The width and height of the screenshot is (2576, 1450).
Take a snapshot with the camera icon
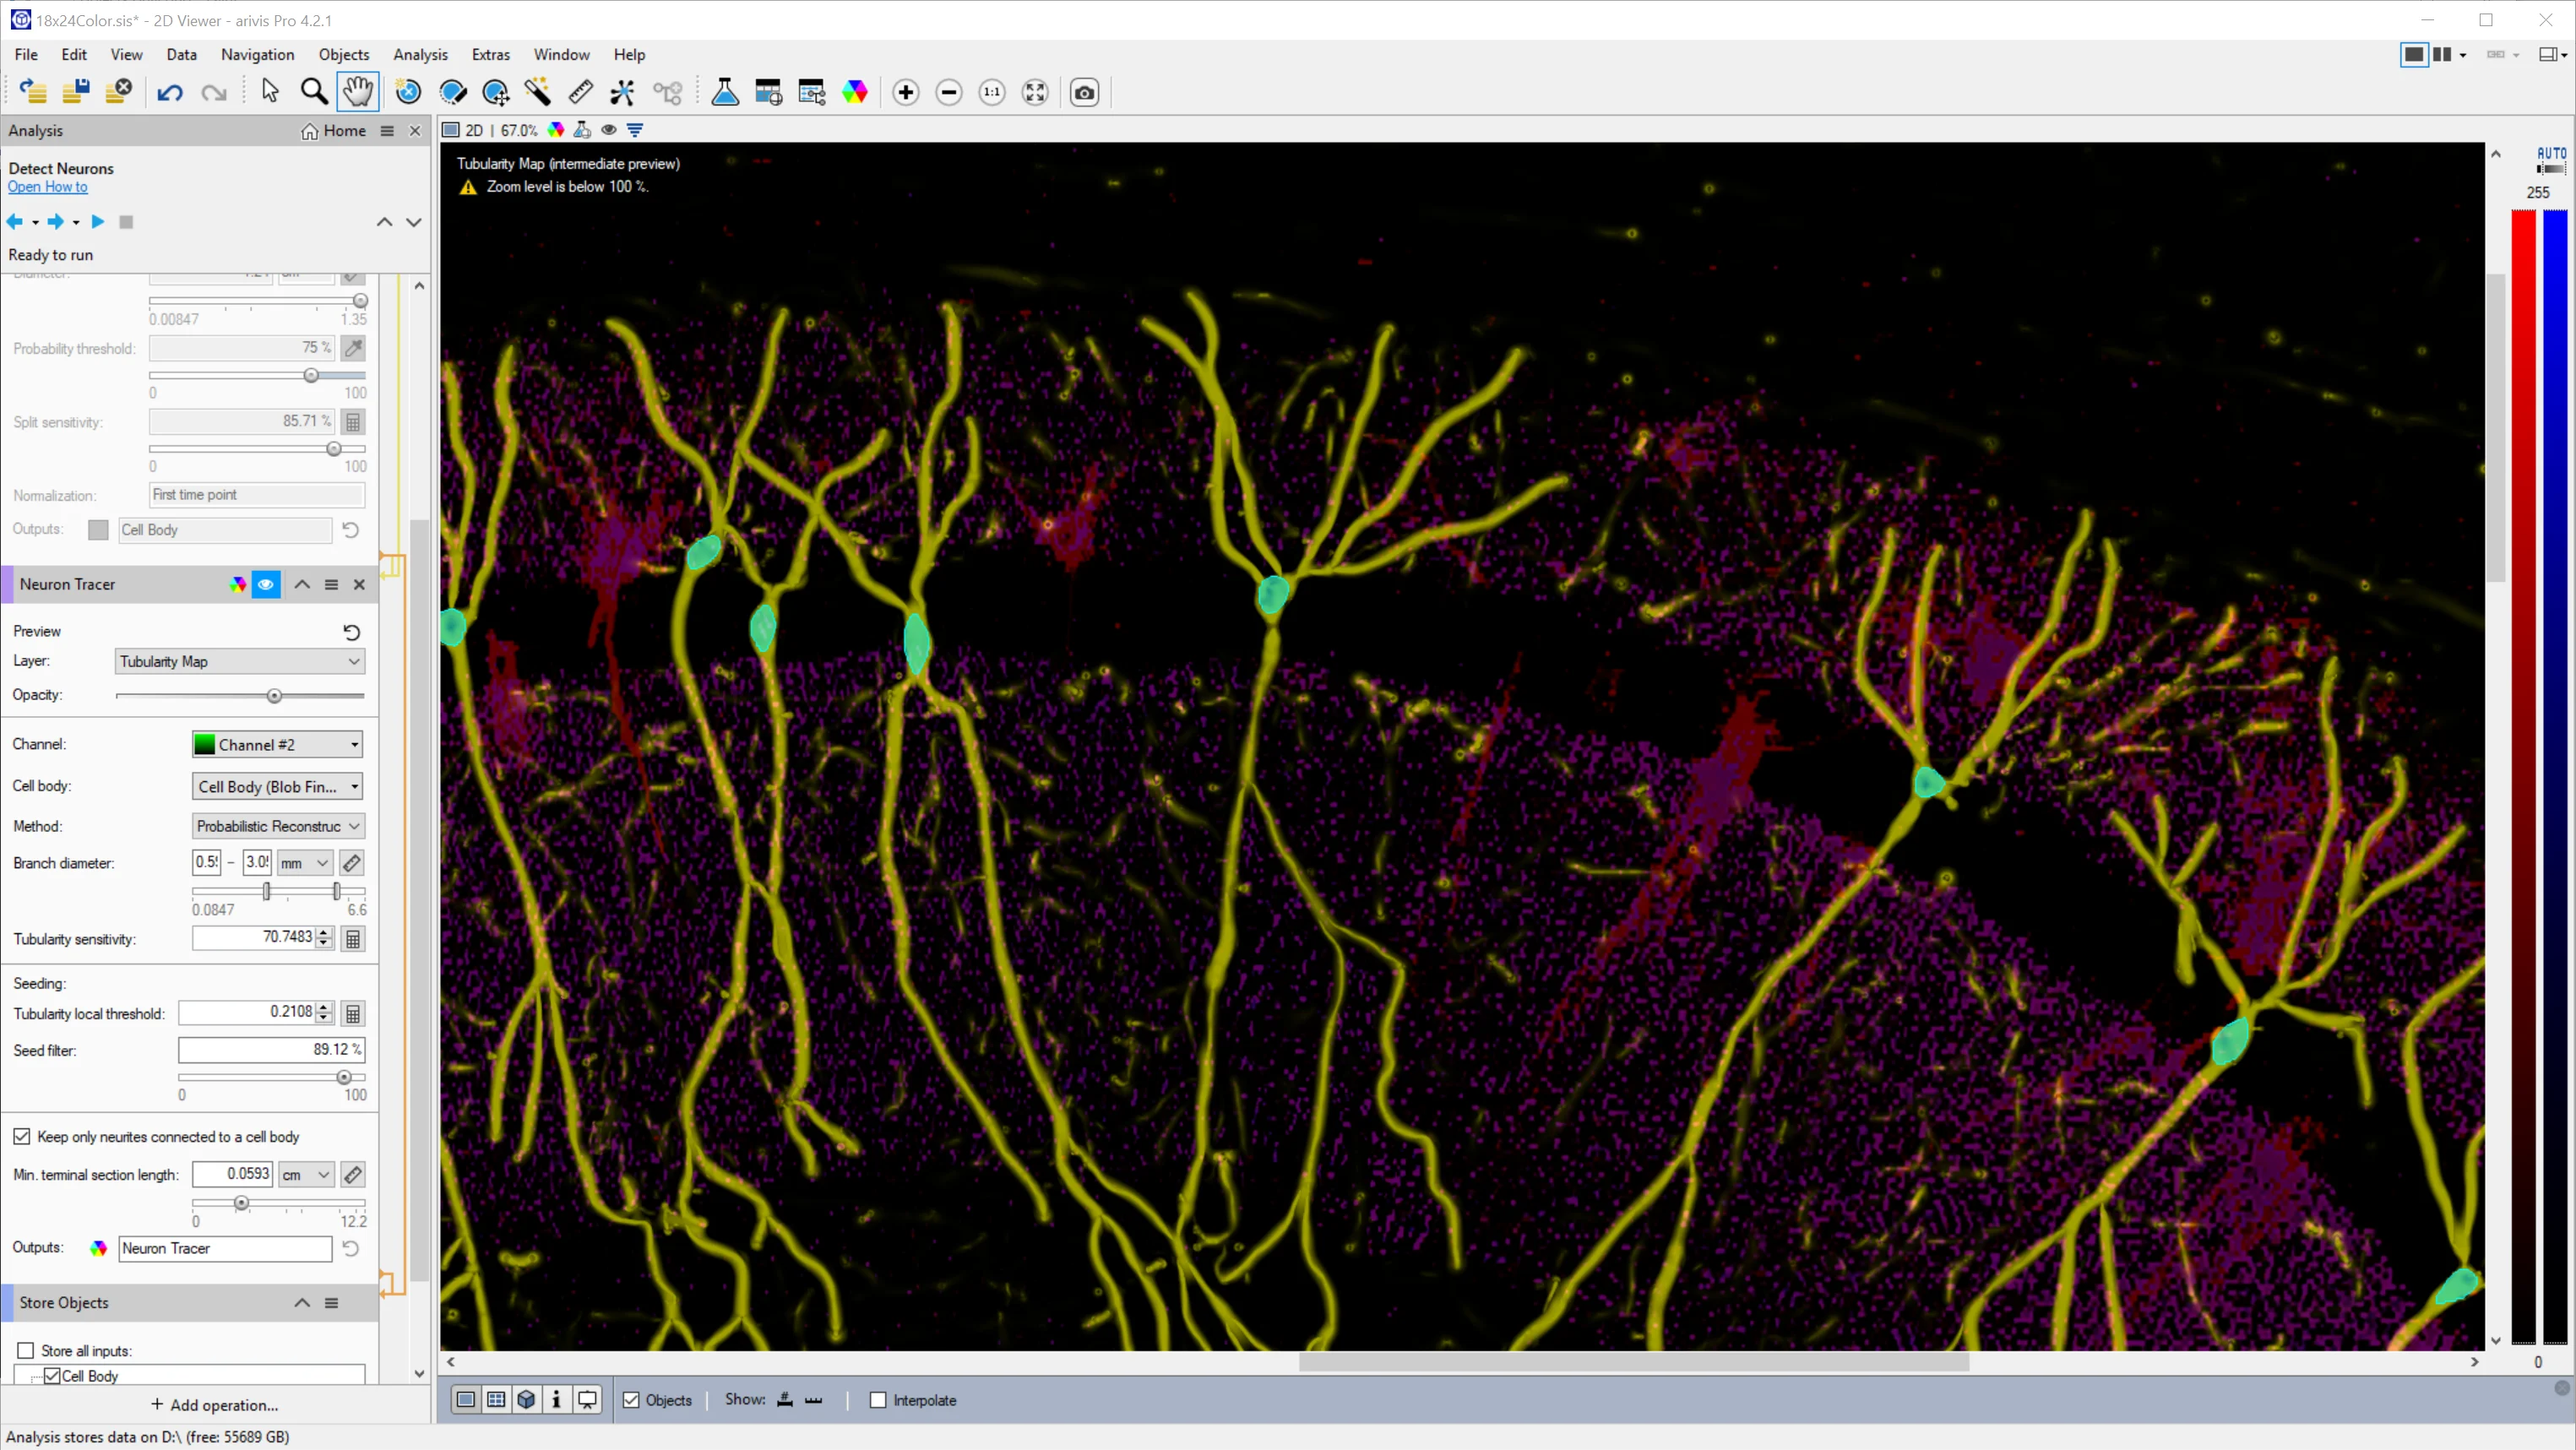pyautogui.click(x=1084, y=92)
